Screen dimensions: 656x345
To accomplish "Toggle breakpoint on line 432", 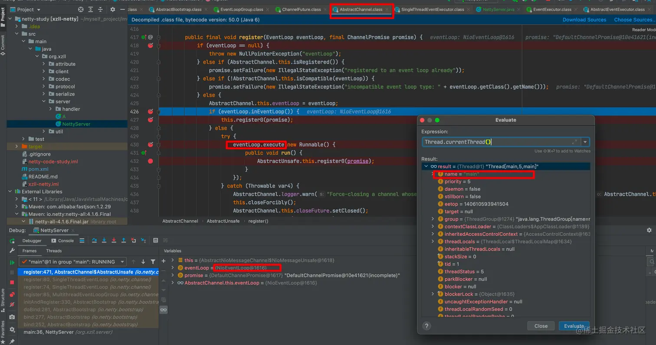I will pos(151,161).
